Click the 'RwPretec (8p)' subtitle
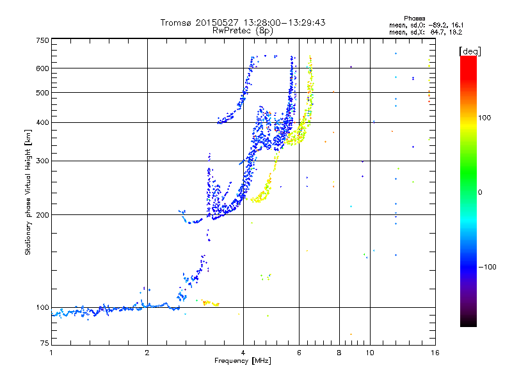 pos(243,31)
